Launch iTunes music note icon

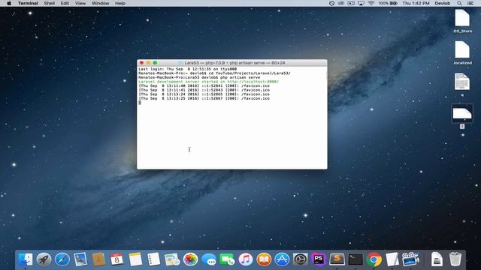click(x=246, y=259)
